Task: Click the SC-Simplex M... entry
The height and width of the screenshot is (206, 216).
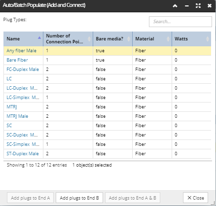Action: point(23,144)
